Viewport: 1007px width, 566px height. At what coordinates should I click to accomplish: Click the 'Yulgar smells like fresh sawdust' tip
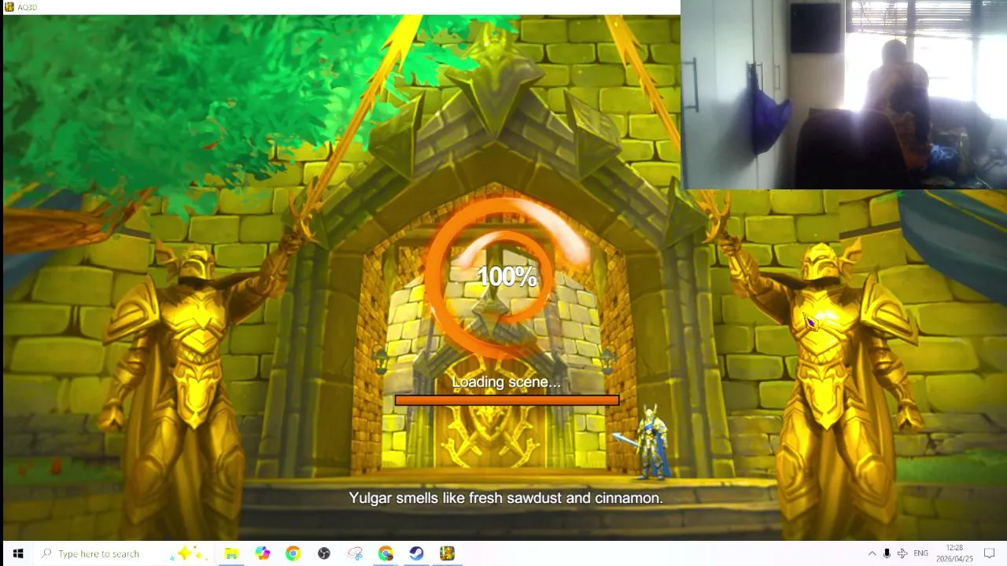click(x=506, y=498)
